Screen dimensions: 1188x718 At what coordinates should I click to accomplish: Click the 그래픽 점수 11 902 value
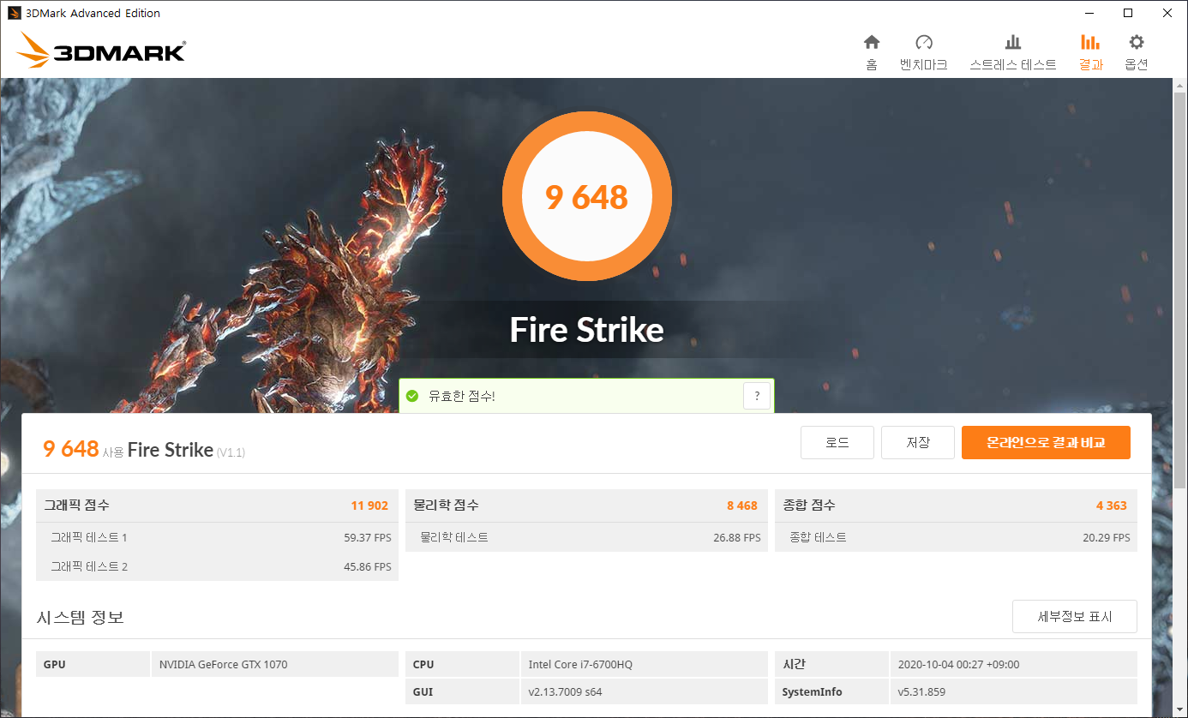point(369,506)
